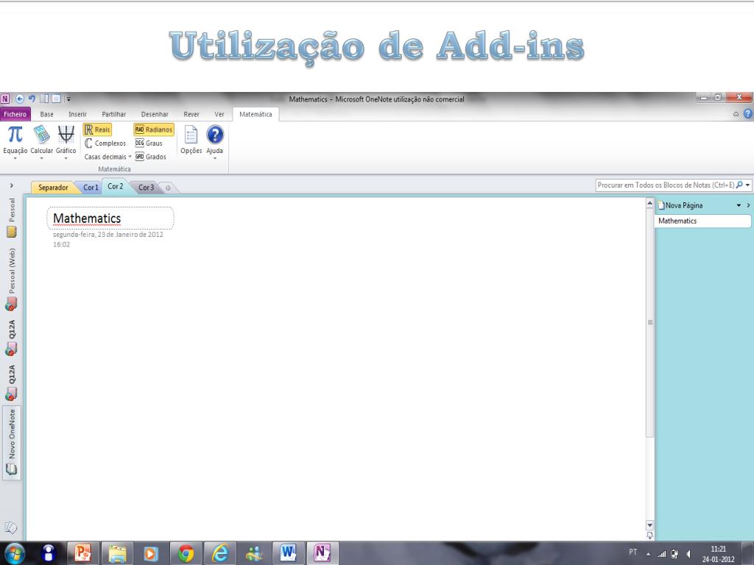Open the Novo OneNote notebook

tap(12, 442)
